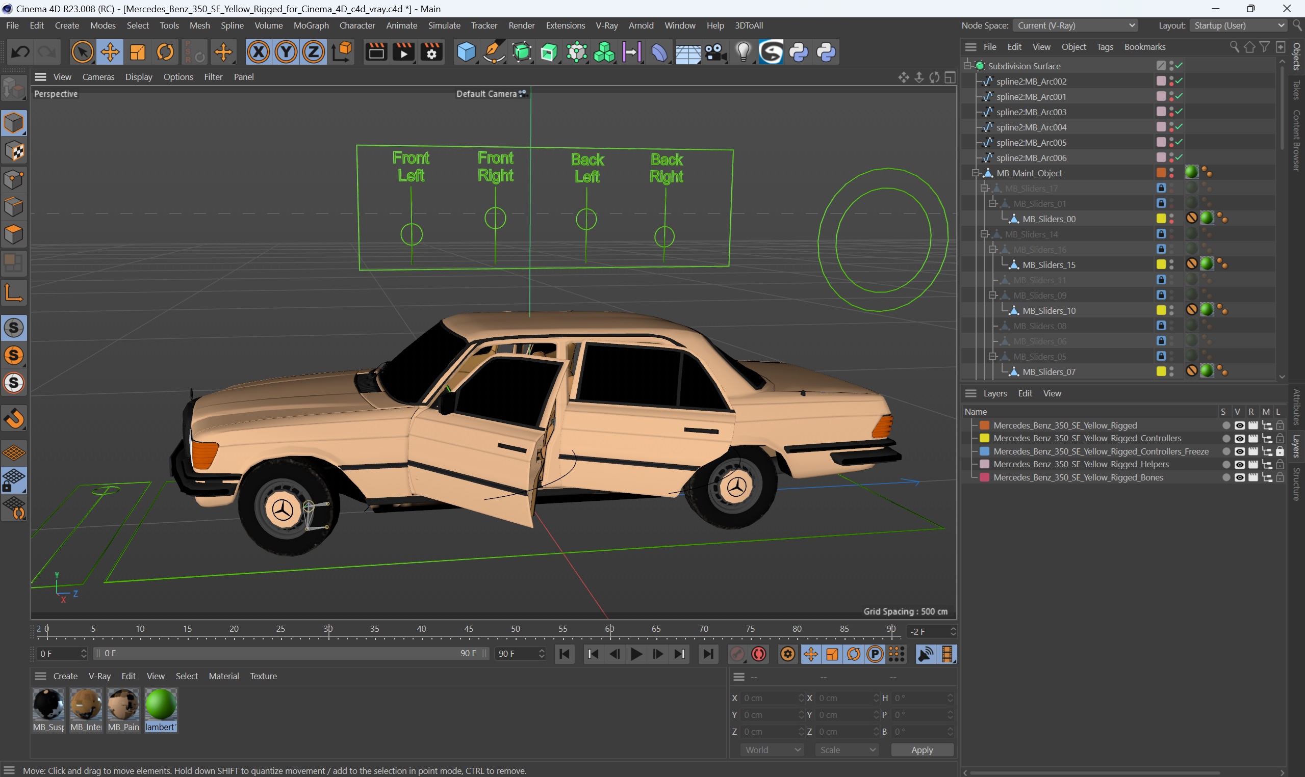Collapse the MB_Sliders_14 tree node
This screenshot has width=1305, height=777.
pyautogui.click(x=984, y=234)
